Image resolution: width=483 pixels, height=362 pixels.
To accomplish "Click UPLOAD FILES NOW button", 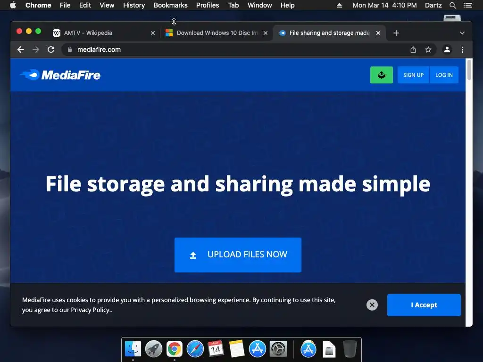I will [x=238, y=255].
